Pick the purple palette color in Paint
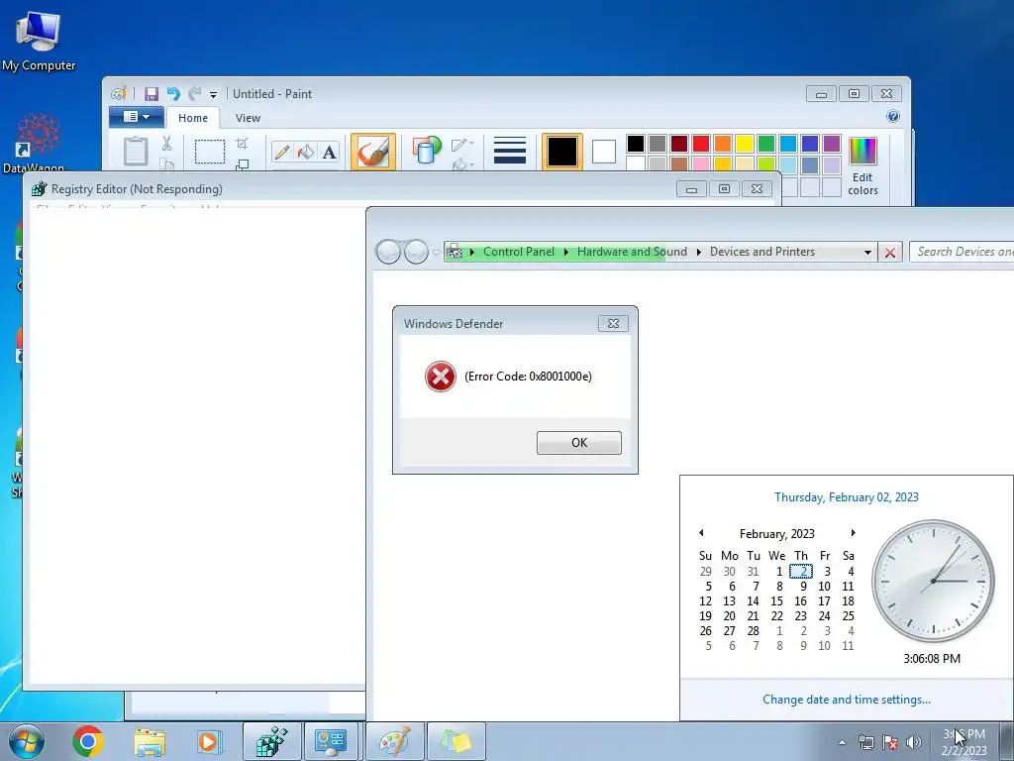The height and width of the screenshot is (761, 1014). (832, 143)
